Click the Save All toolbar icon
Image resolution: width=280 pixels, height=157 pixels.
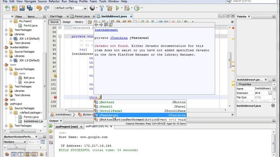[29, 8]
